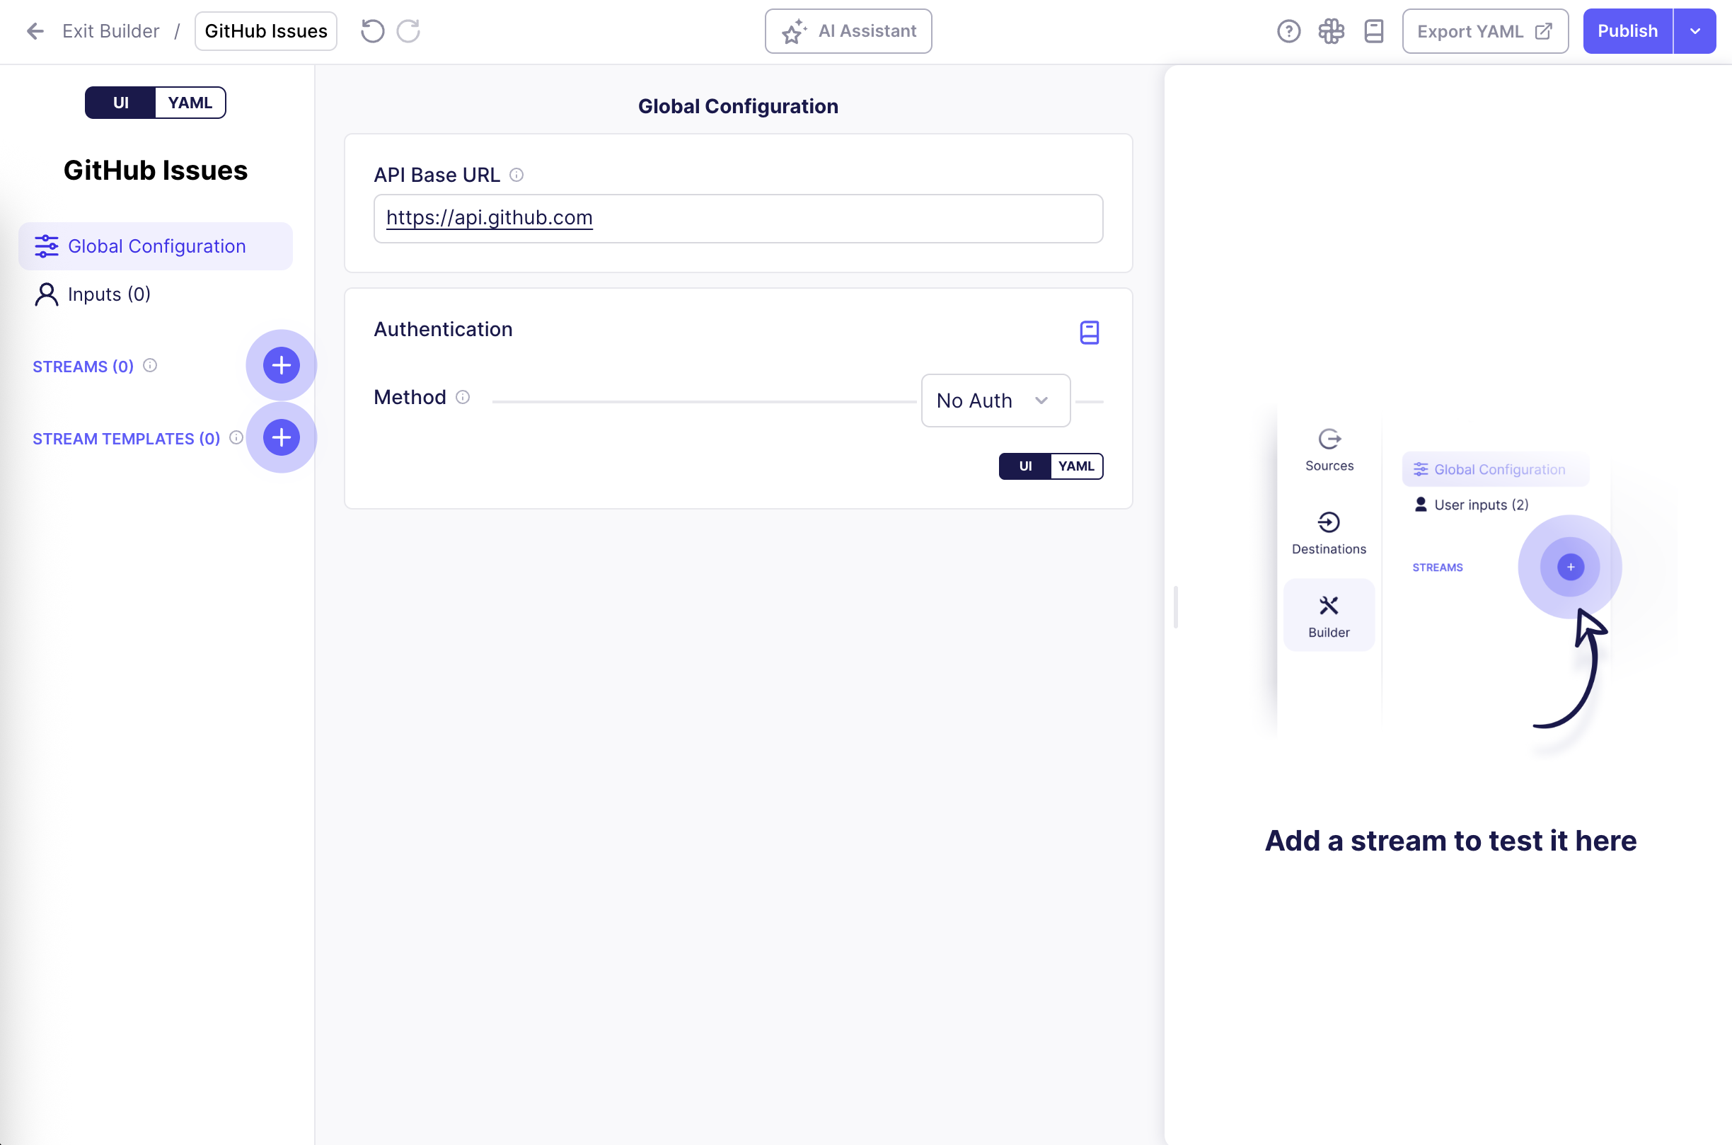Open the No Auth method dropdown

[x=995, y=401]
